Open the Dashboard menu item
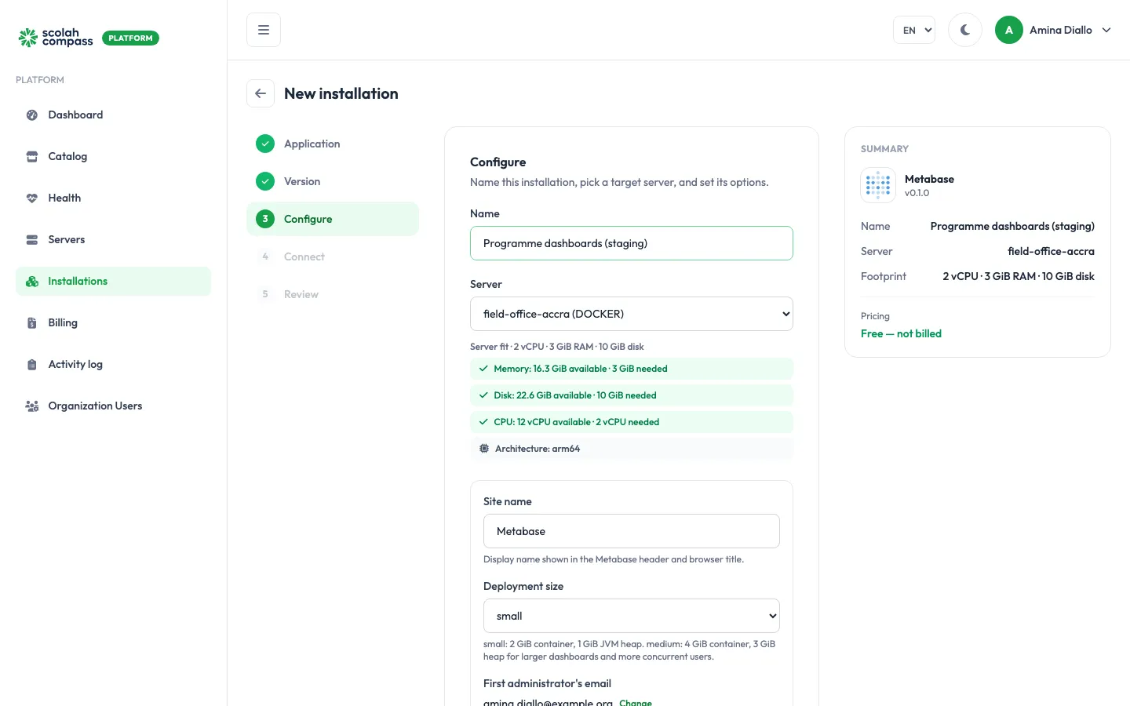The height and width of the screenshot is (706, 1130). point(114,115)
